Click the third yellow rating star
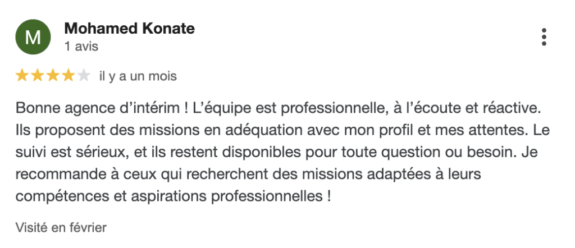Screen dimensions: 575x248 coord(53,76)
